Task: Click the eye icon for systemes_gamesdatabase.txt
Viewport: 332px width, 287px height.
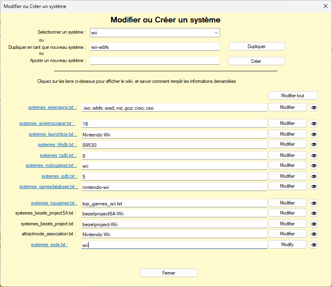Action: 314,187
